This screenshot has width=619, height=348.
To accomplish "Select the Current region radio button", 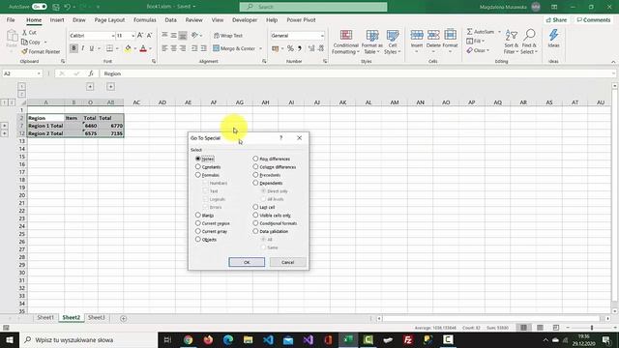I will tap(197, 223).
